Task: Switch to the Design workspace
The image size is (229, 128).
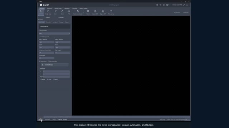Action: point(40,120)
